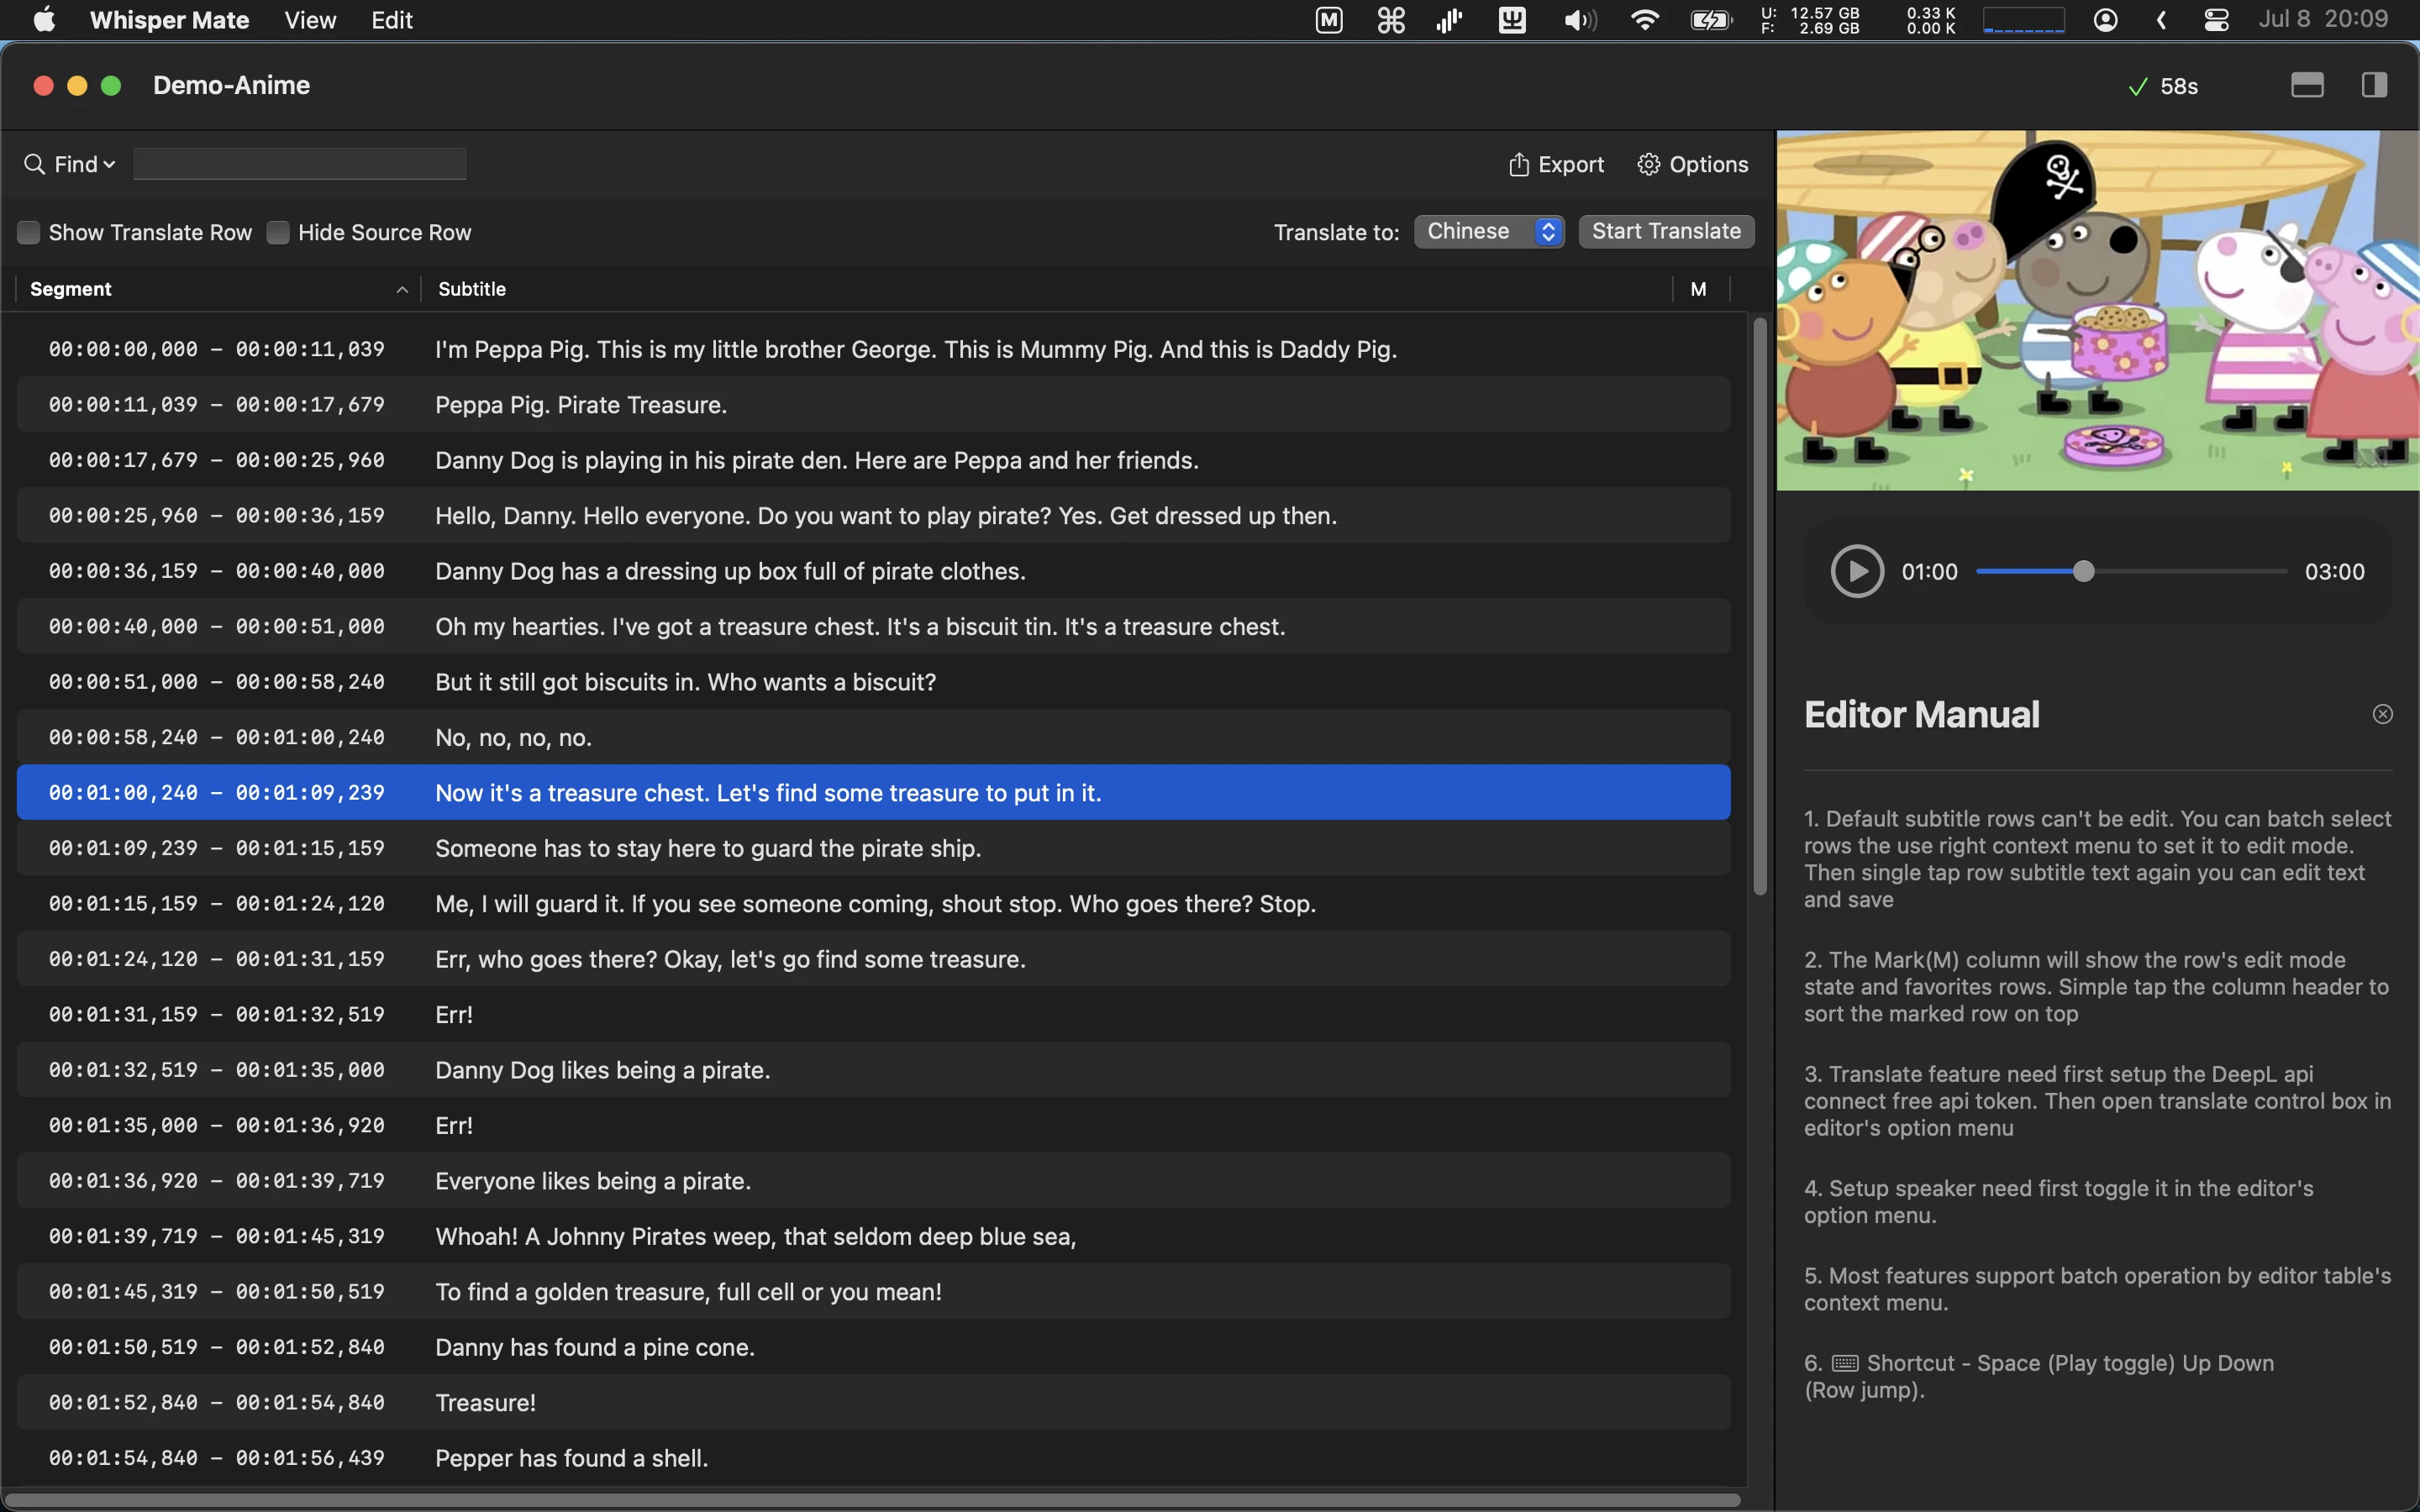Select row "Hello, Danny. Hello everyone."
Screen dimensions: 2420x1512
pos(873,515)
